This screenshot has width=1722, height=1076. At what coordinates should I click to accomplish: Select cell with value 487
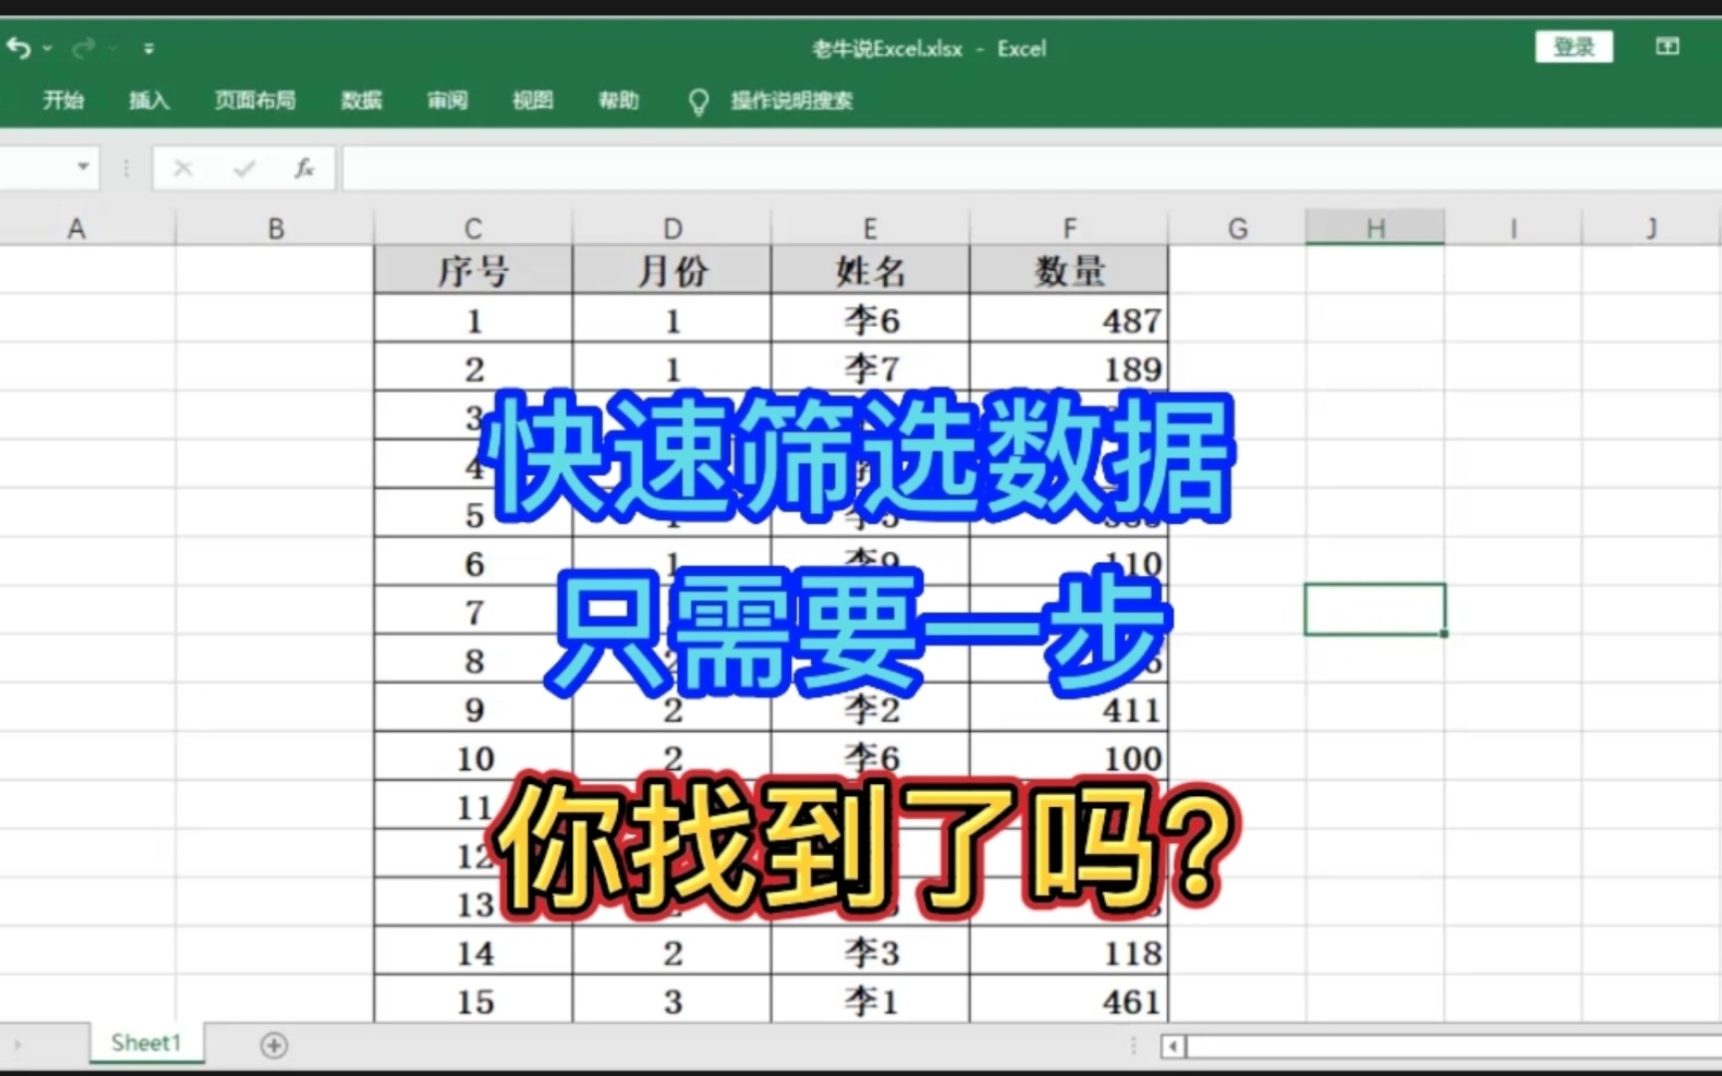pos(1069,320)
